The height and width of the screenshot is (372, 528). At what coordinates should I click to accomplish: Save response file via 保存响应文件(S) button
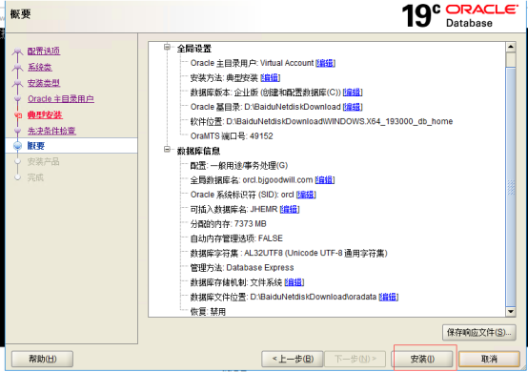(478, 333)
